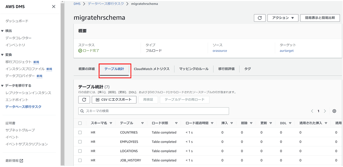Collapse the データを移行する section in sidebar

pos(2,86)
